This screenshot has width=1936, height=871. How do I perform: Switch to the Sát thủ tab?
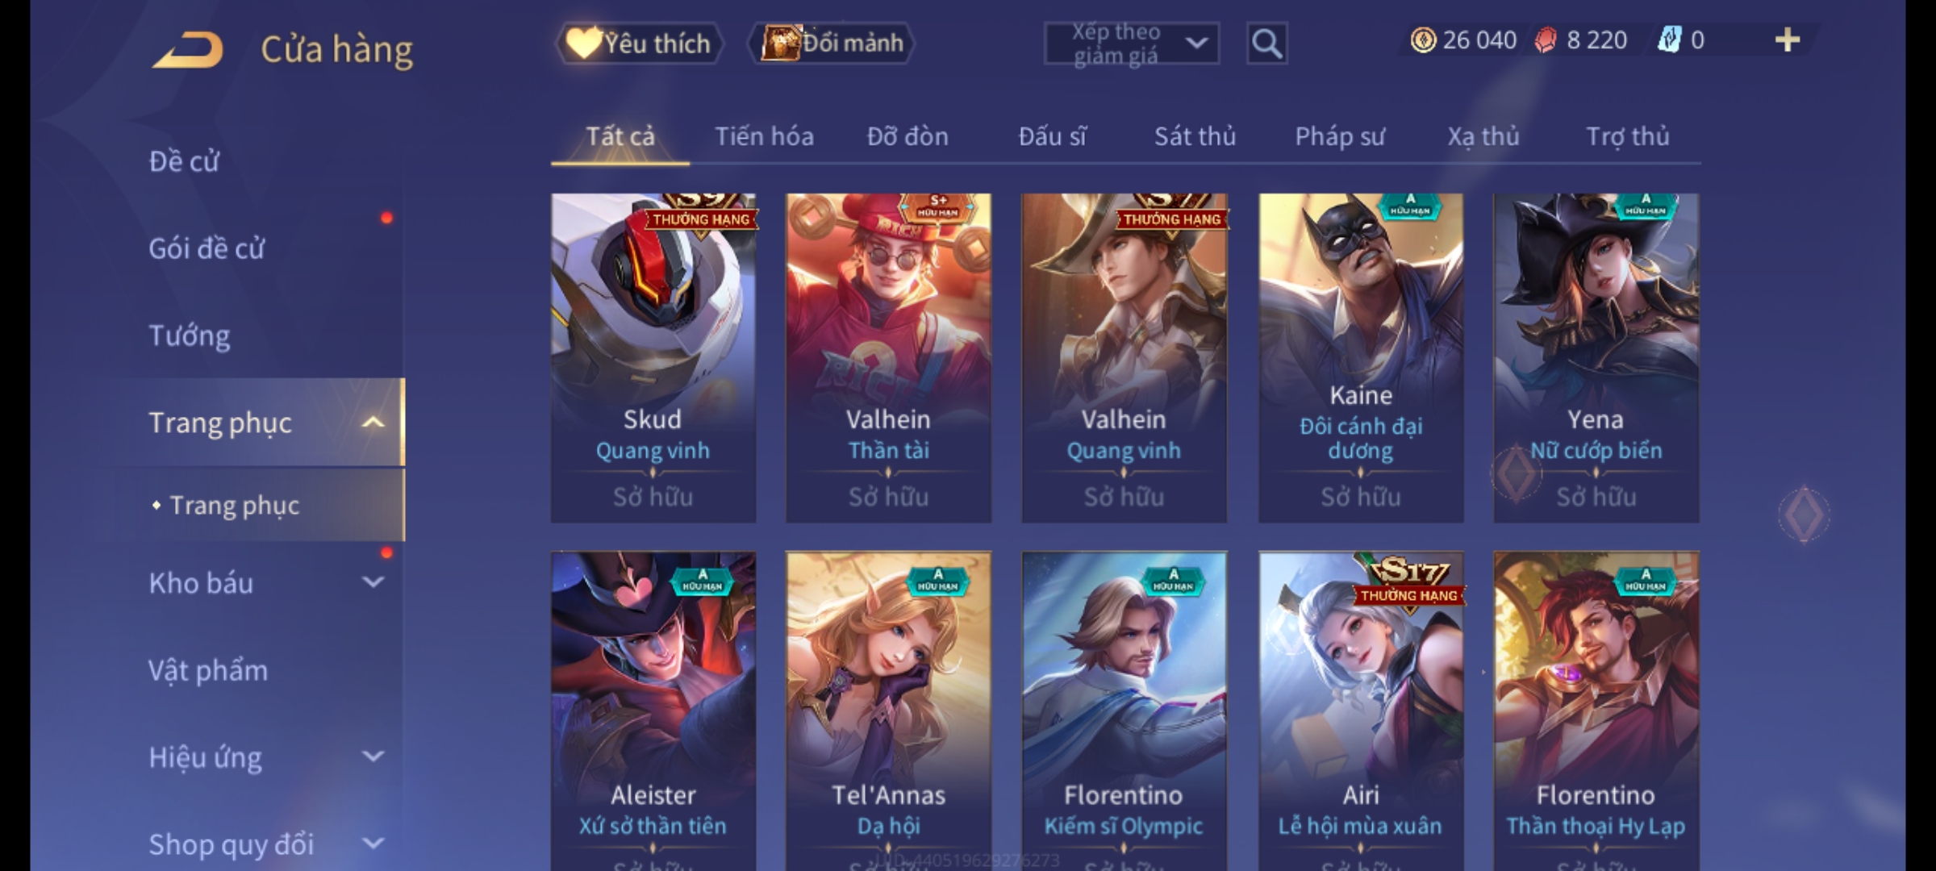pos(1195,136)
